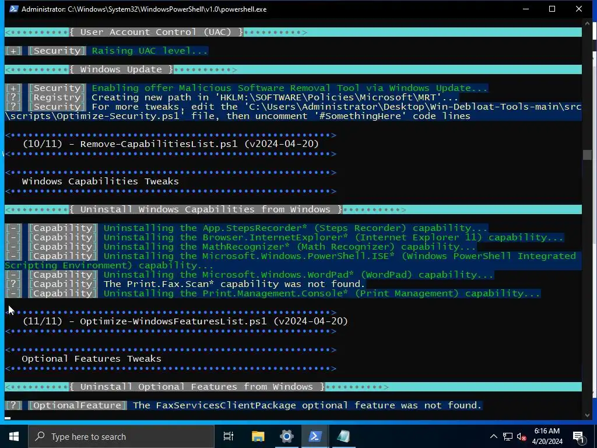This screenshot has height=448, width=597.
Task: Click 'Uninstall Optional Features from Windows' header
Action: tap(197, 387)
